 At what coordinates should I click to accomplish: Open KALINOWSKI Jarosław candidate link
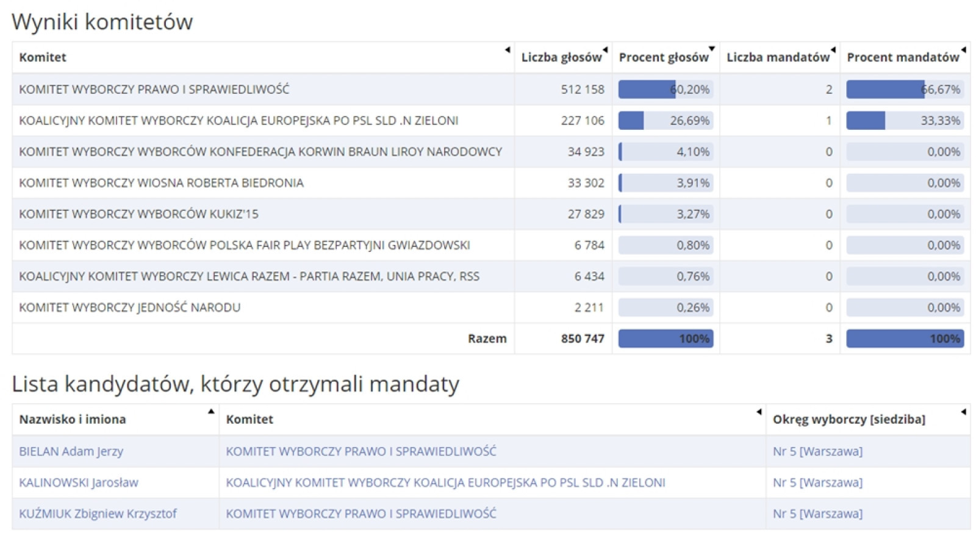(x=79, y=482)
